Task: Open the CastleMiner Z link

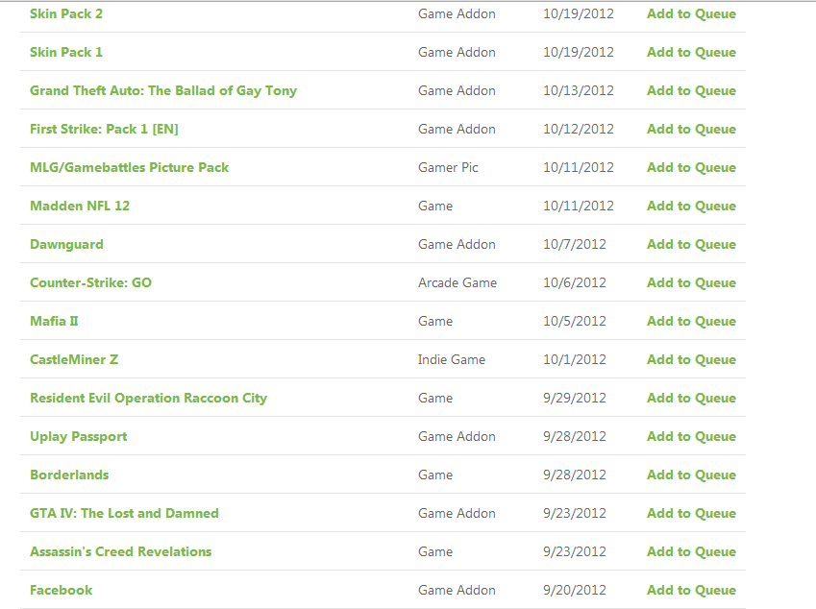Action: pyautogui.click(x=74, y=359)
